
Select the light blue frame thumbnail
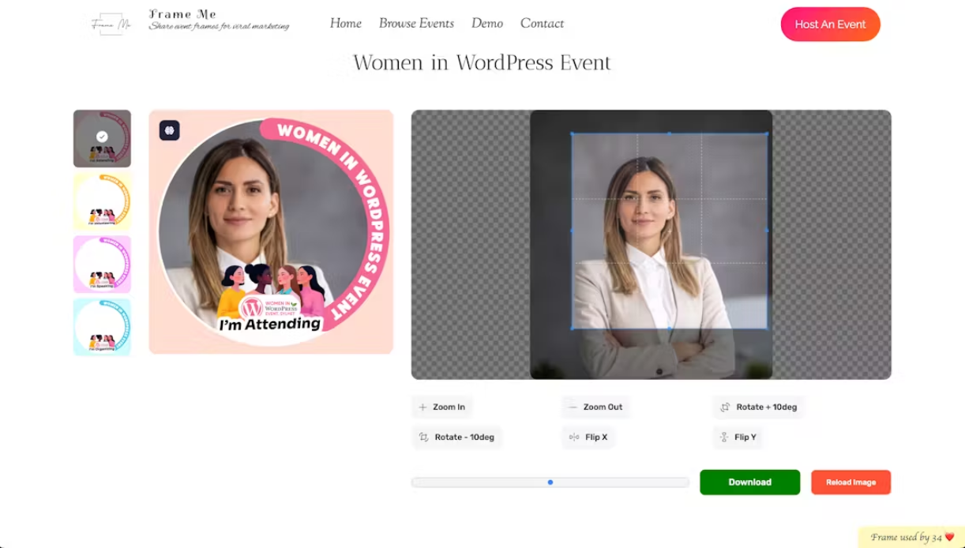102,327
